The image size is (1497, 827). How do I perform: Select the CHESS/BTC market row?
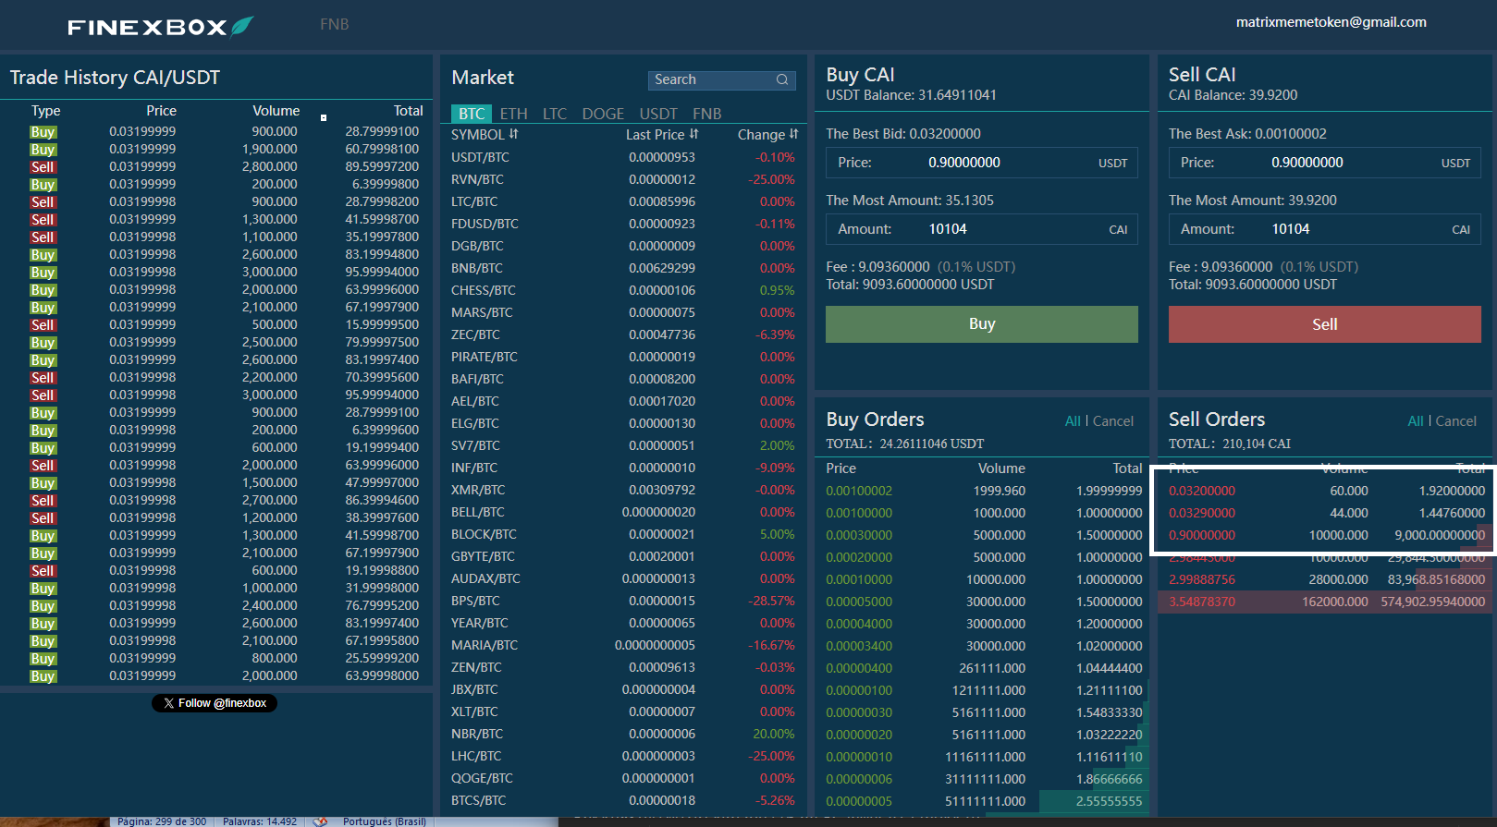click(x=623, y=290)
